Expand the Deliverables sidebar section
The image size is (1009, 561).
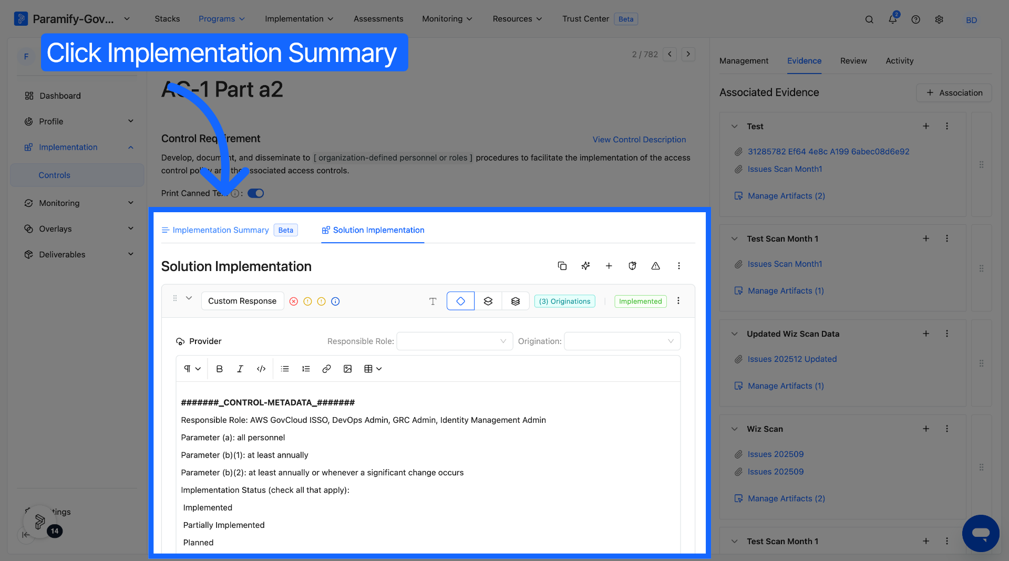[131, 254]
